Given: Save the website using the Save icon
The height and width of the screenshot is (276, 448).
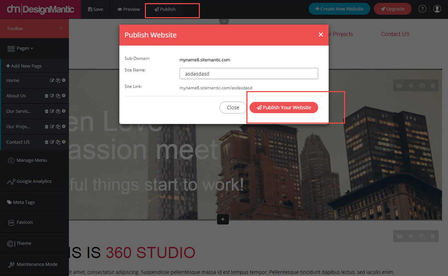Looking at the screenshot, I should tap(95, 9).
